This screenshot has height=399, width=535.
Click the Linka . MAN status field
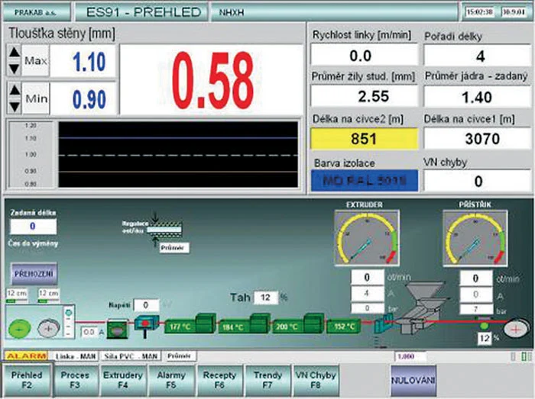click(76, 356)
